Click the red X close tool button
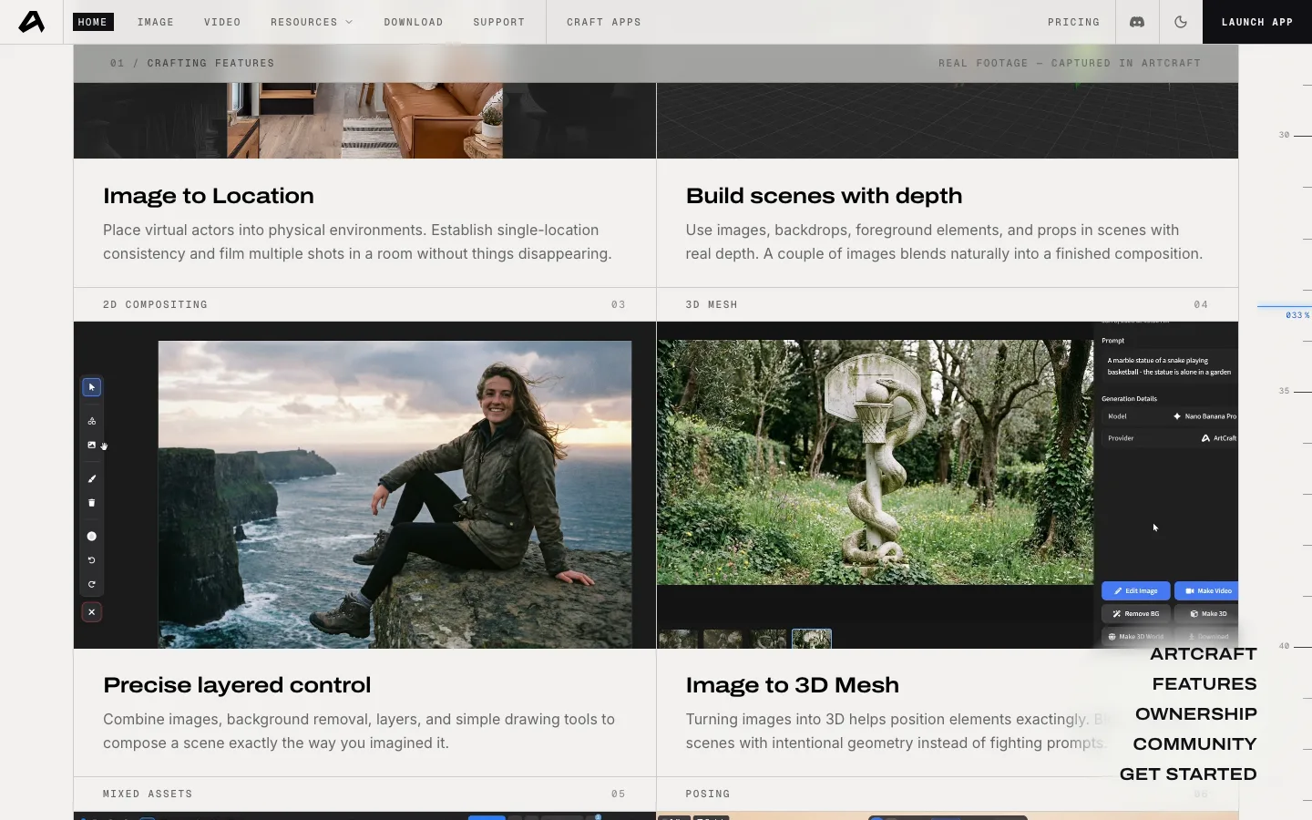 click(92, 612)
